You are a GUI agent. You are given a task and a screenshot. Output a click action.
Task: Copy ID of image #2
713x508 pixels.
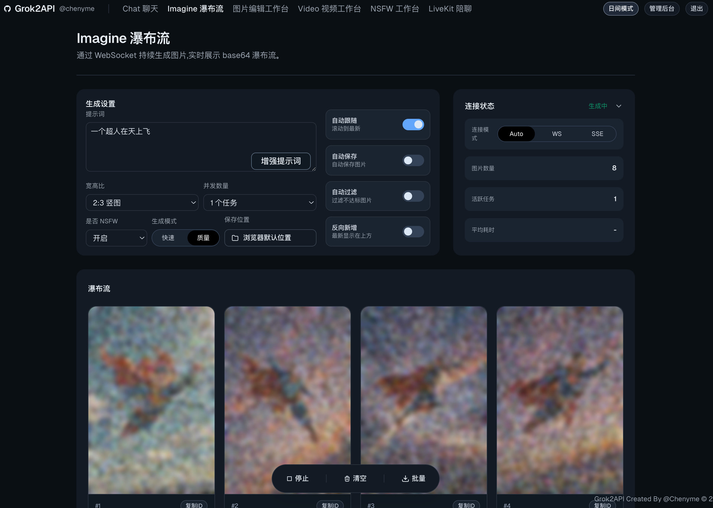coord(330,505)
